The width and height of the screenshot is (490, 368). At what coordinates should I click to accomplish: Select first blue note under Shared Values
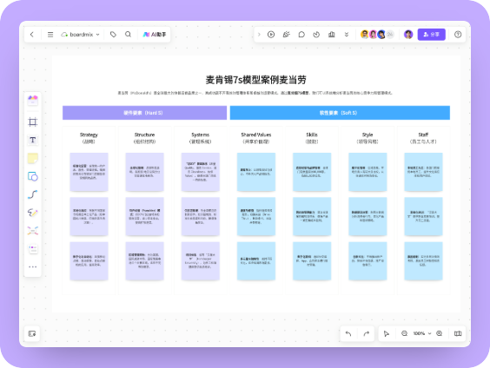pos(256,172)
